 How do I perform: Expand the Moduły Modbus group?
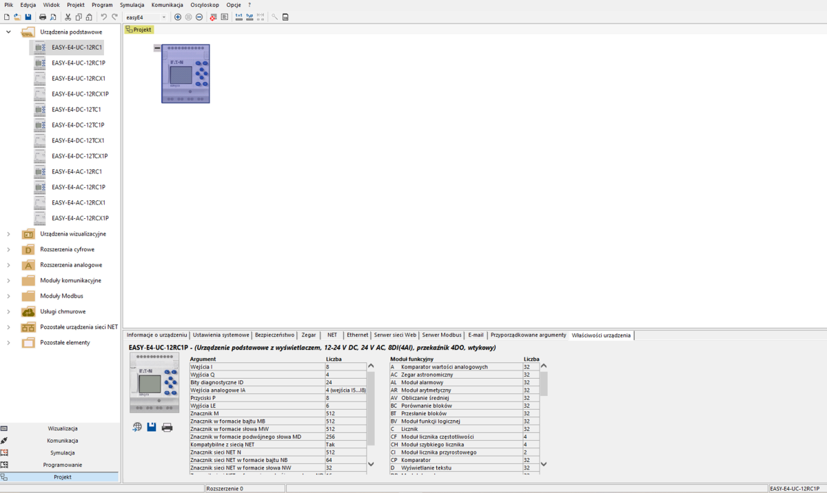9,296
